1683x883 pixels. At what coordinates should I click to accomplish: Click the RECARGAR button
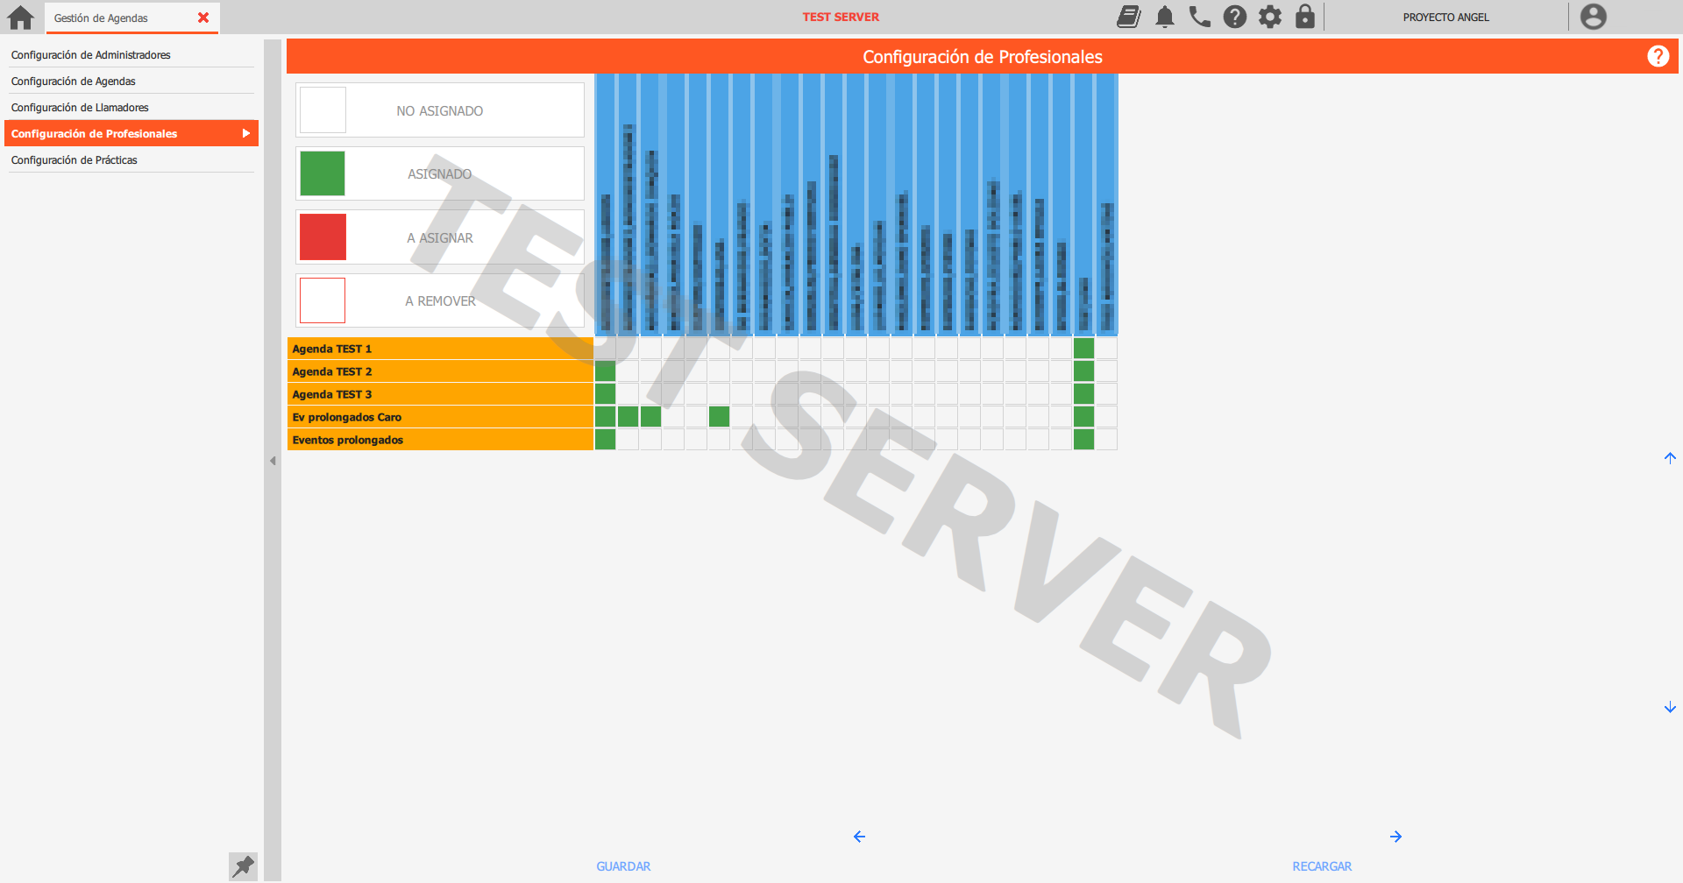pyautogui.click(x=1322, y=866)
